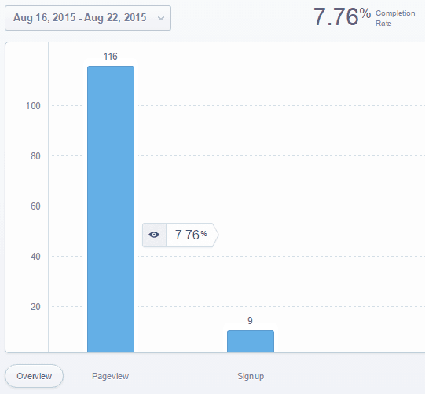Image resolution: width=425 pixels, height=394 pixels.
Task: Click the 20 axis label
Action: 35,307
